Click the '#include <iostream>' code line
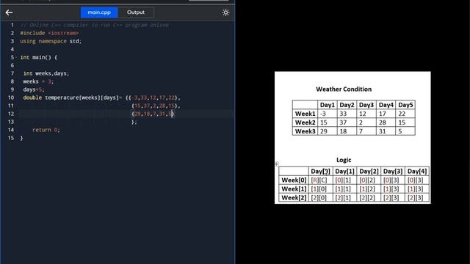This screenshot has height=264, width=470. click(49, 33)
